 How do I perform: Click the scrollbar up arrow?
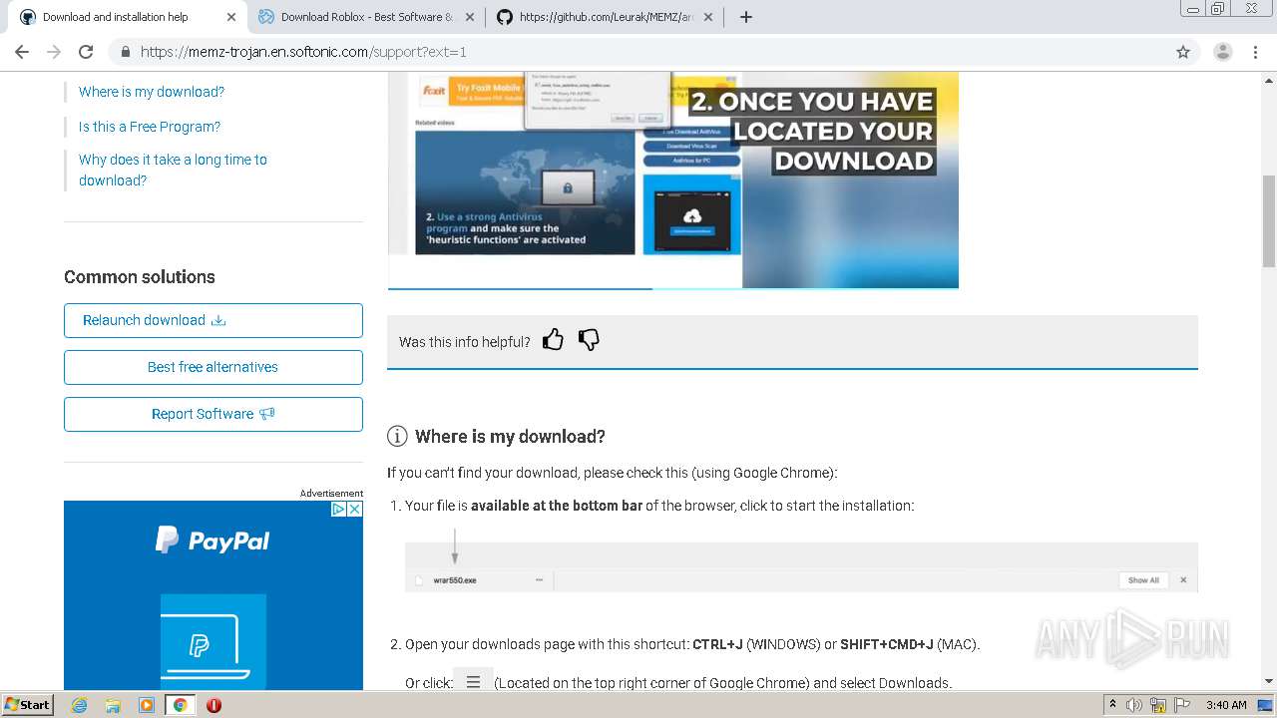coord(1269,79)
